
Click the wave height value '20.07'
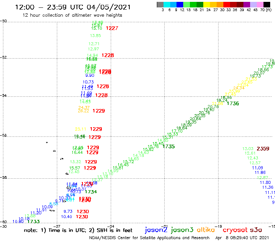[x=259, y=73]
